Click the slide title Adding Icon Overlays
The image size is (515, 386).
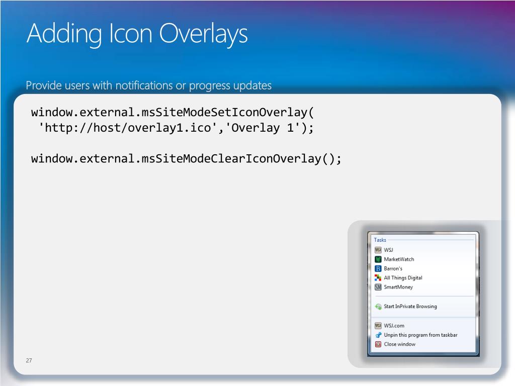(x=137, y=34)
